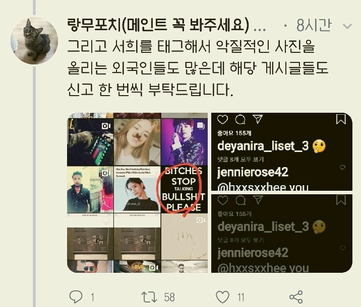
Task: Click heart icon in upper Instagram screenshot
Action: click(222, 119)
